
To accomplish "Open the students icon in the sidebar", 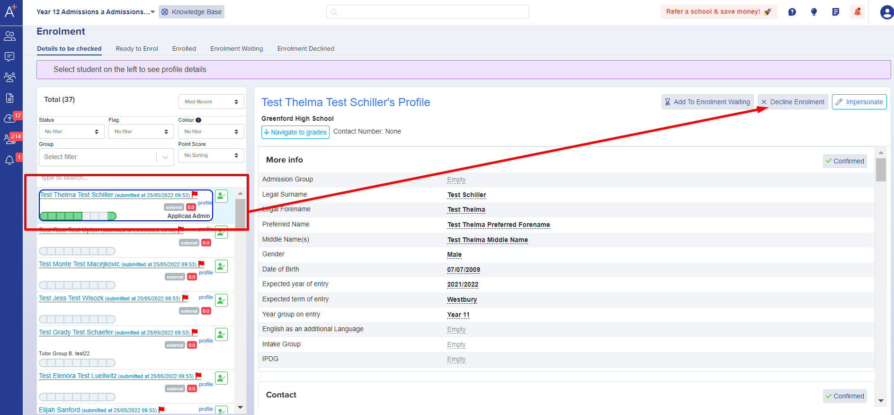I will [x=9, y=36].
